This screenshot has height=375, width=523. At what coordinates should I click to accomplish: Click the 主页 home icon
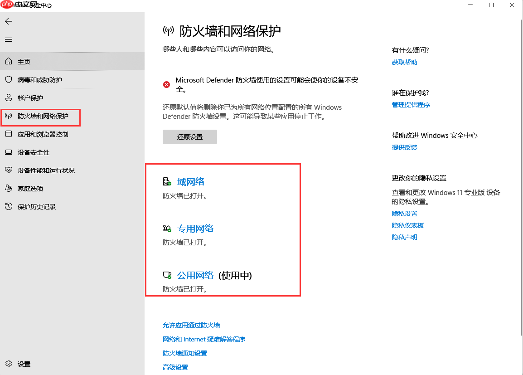tap(8, 61)
